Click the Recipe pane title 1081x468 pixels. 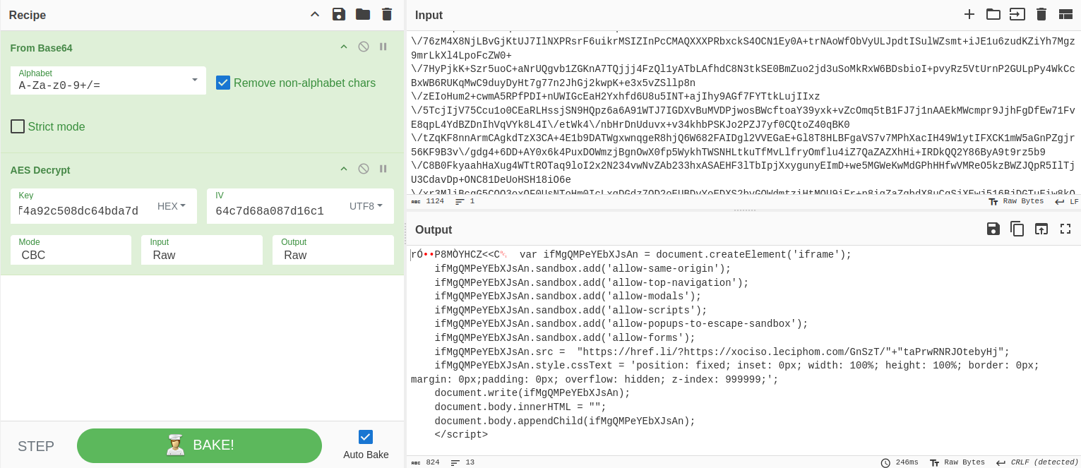(28, 15)
